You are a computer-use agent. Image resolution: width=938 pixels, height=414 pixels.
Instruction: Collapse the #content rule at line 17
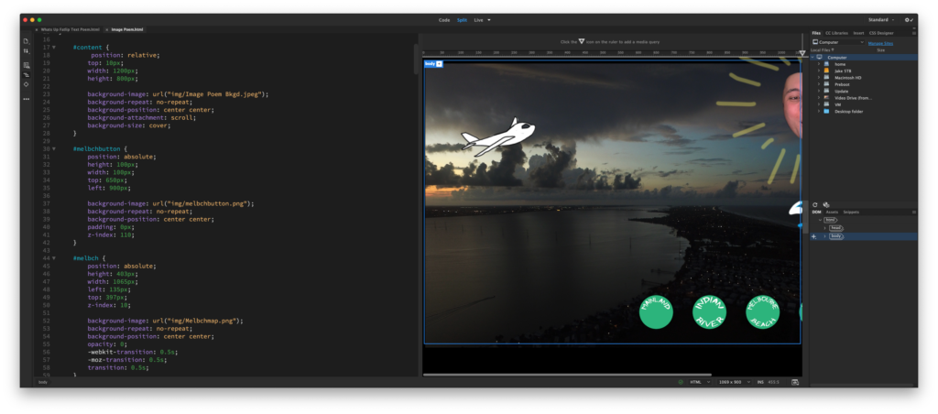click(53, 47)
